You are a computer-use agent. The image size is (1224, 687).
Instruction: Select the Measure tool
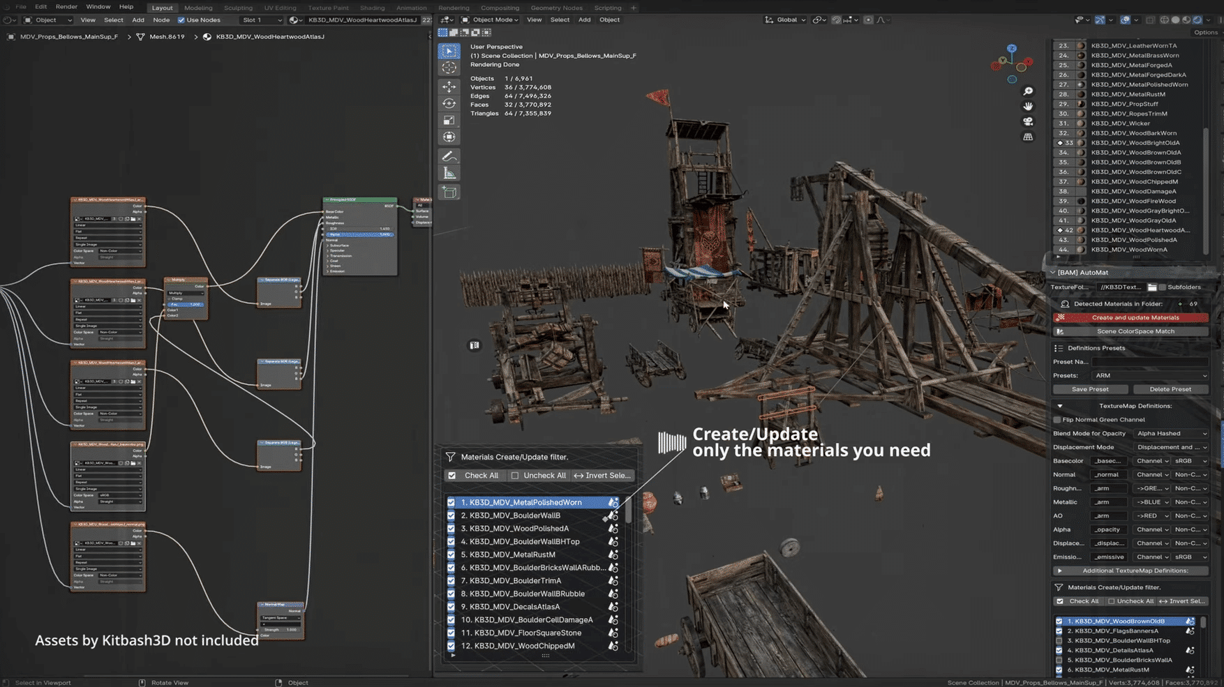pyautogui.click(x=449, y=174)
